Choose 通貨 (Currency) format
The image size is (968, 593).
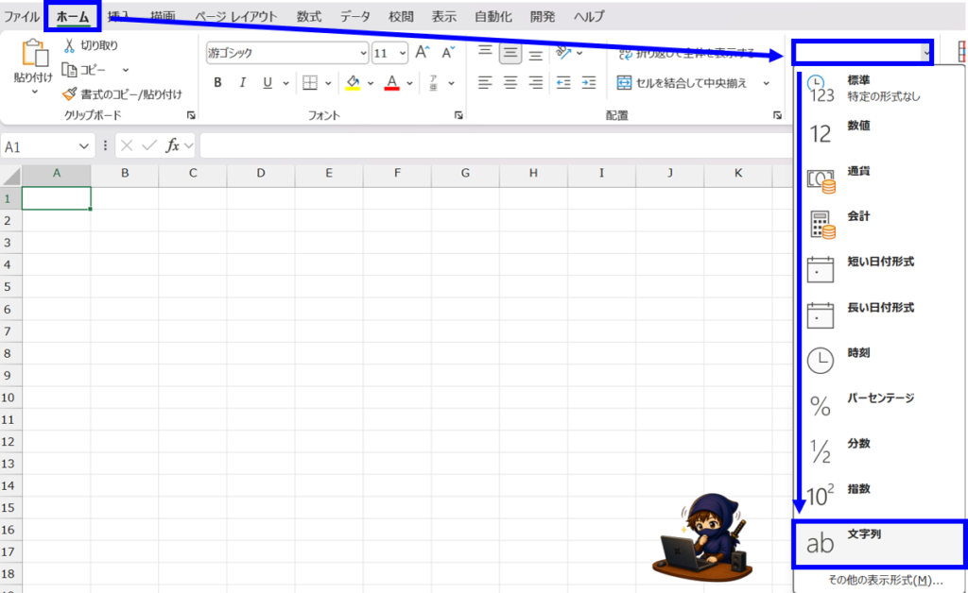(x=879, y=178)
